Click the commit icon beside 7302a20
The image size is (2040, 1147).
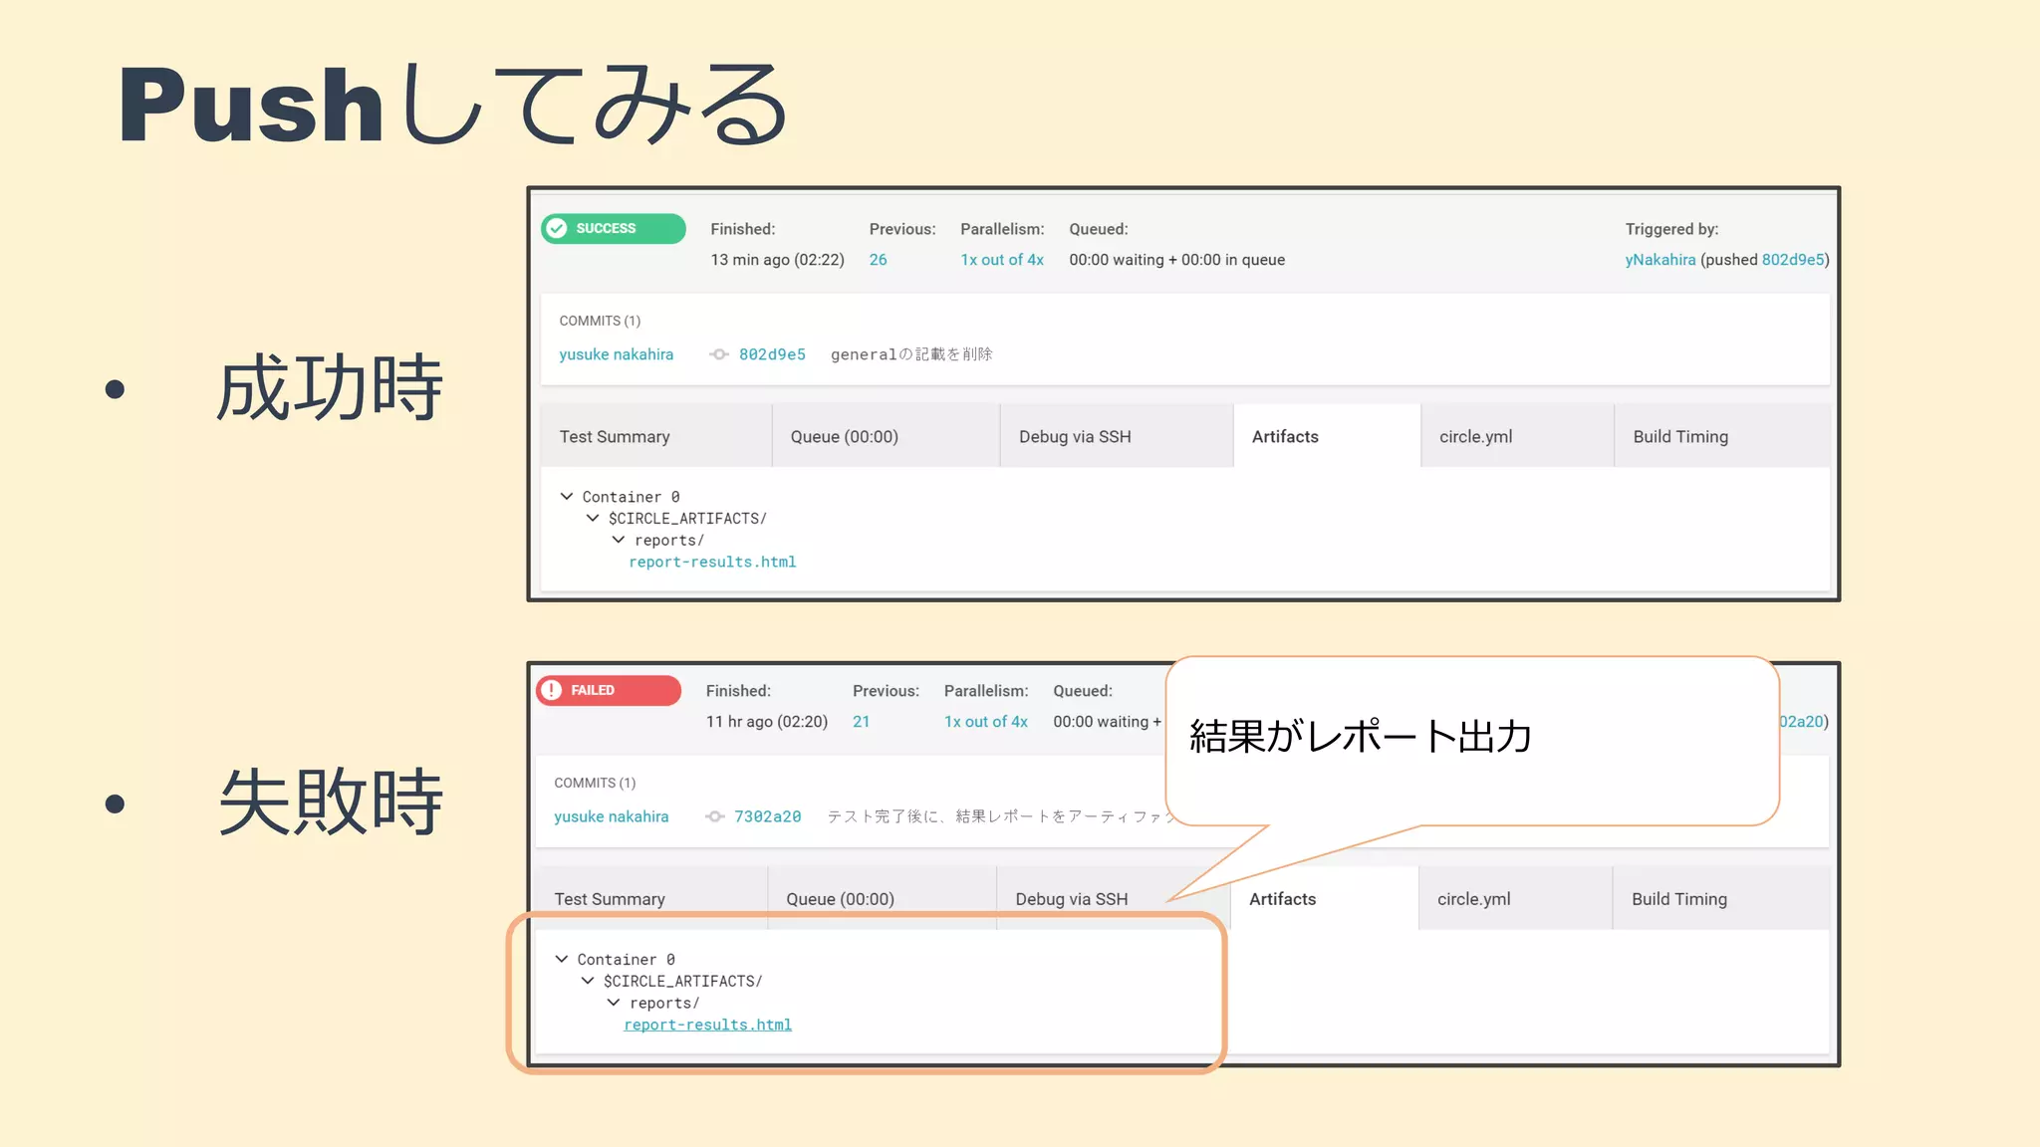coord(714,816)
